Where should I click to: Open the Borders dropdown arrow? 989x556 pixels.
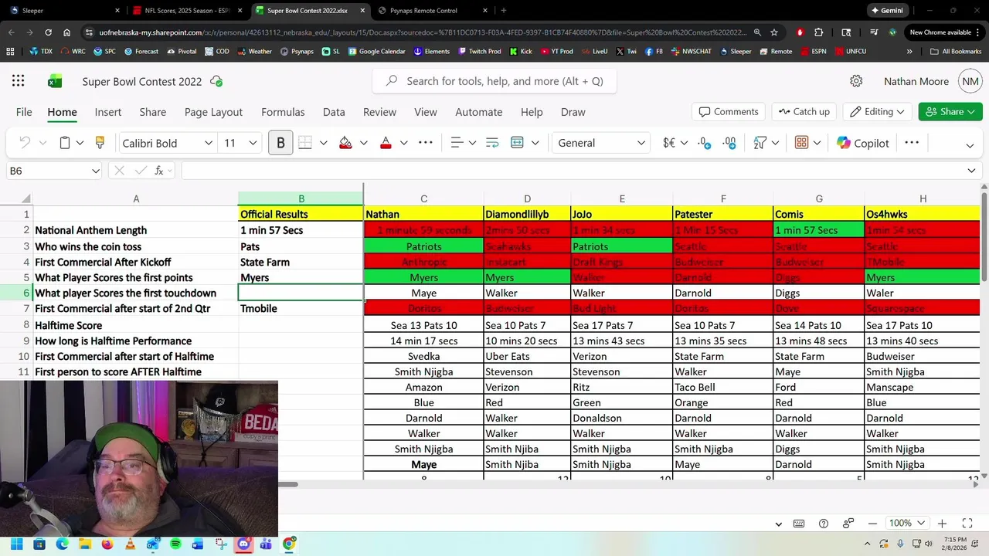pos(323,143)
